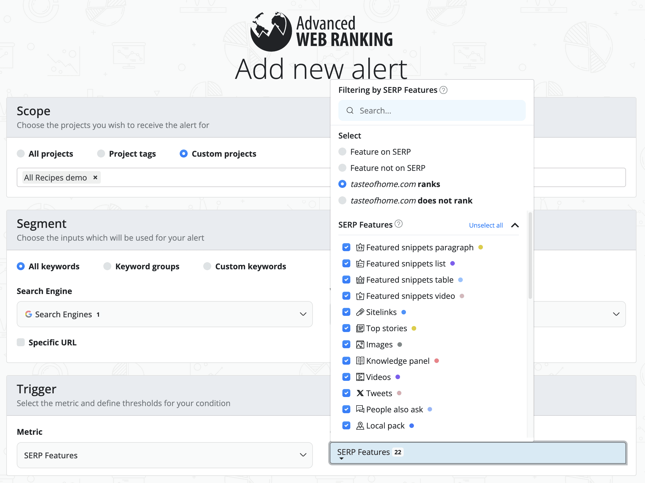
Task: Click the Featured snippets list icon
Action: point(360,264)
